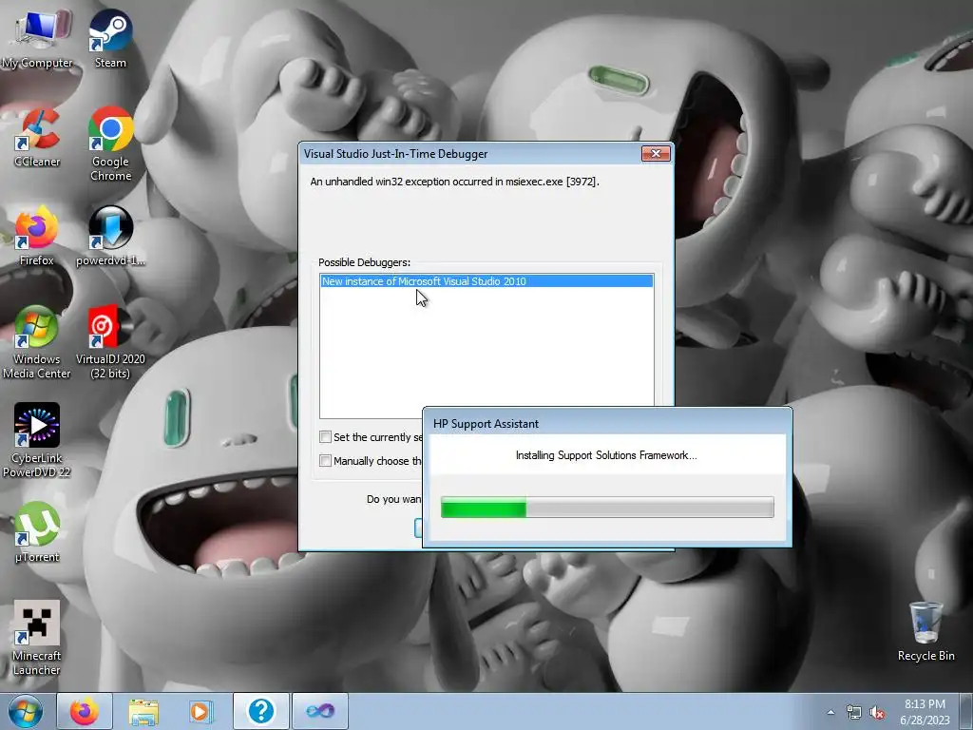Check 'Set the currently selected' checkbox
Viewport: 973px width, 730px height.
[x=325, y=437]
